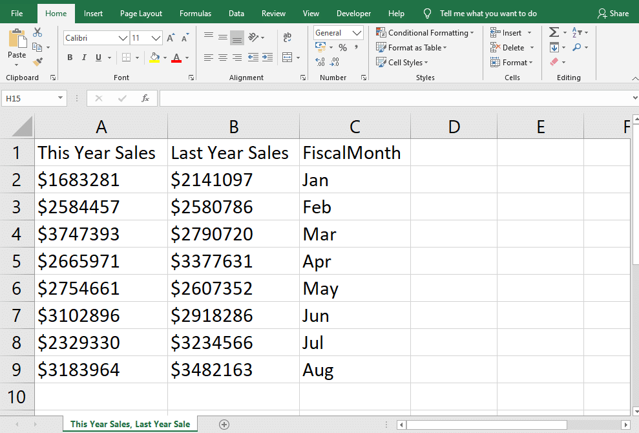This screenshot has height=433, width=639.
Task: Open AutoSum with the sigma icon
Action: tap(552, 31)
